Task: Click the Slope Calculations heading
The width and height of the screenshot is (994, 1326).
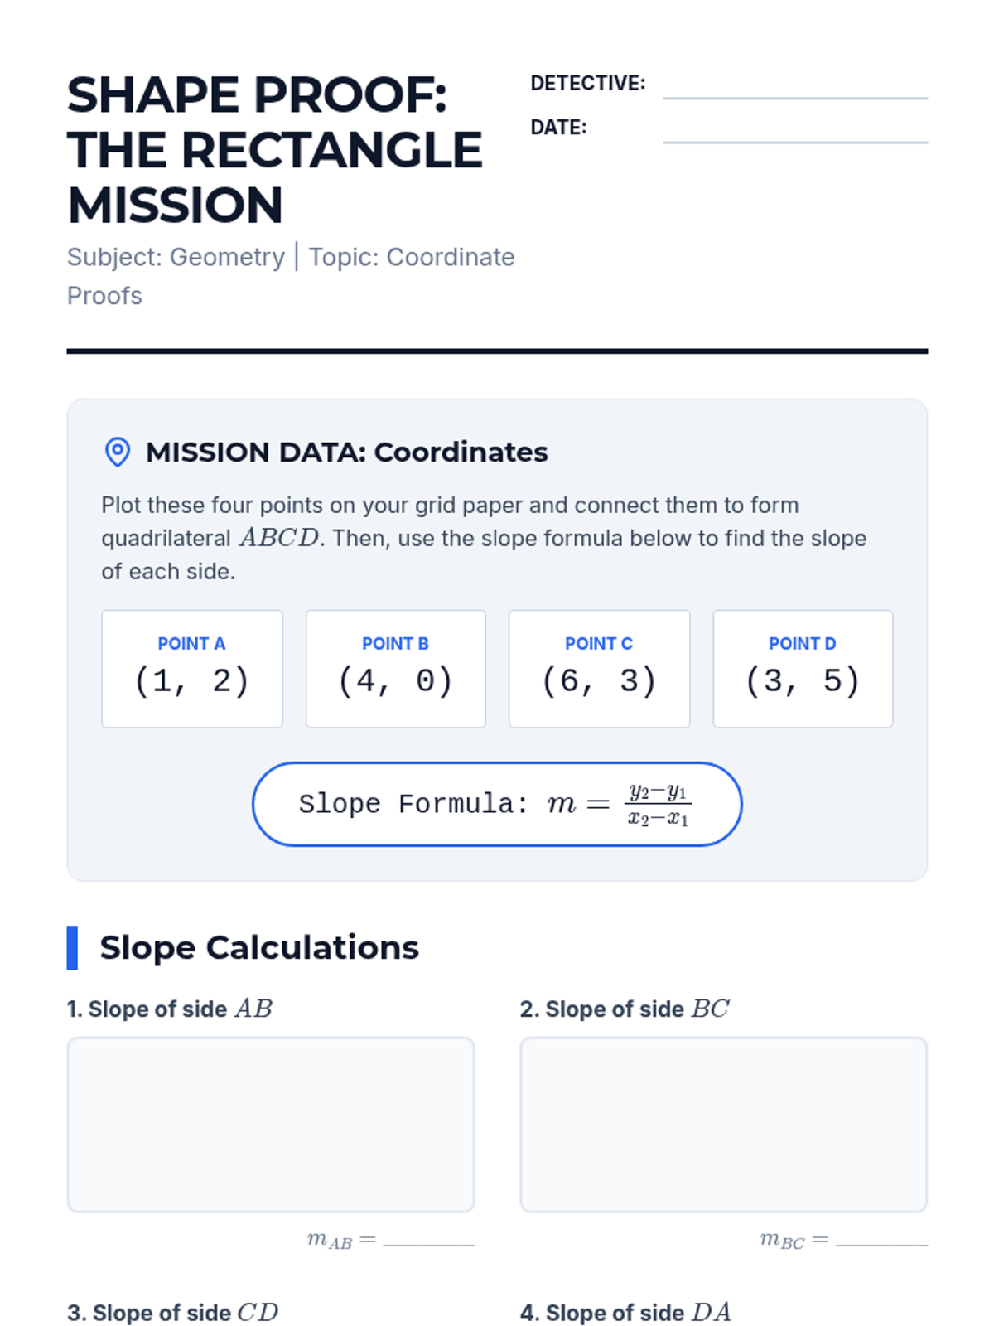Action: [259, 947]
